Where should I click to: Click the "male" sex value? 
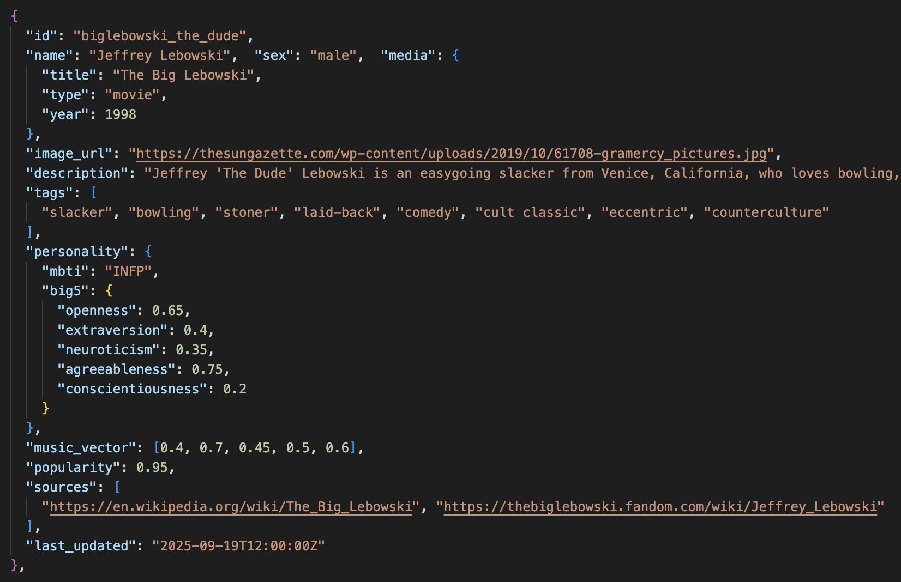[x=333, y=56]
